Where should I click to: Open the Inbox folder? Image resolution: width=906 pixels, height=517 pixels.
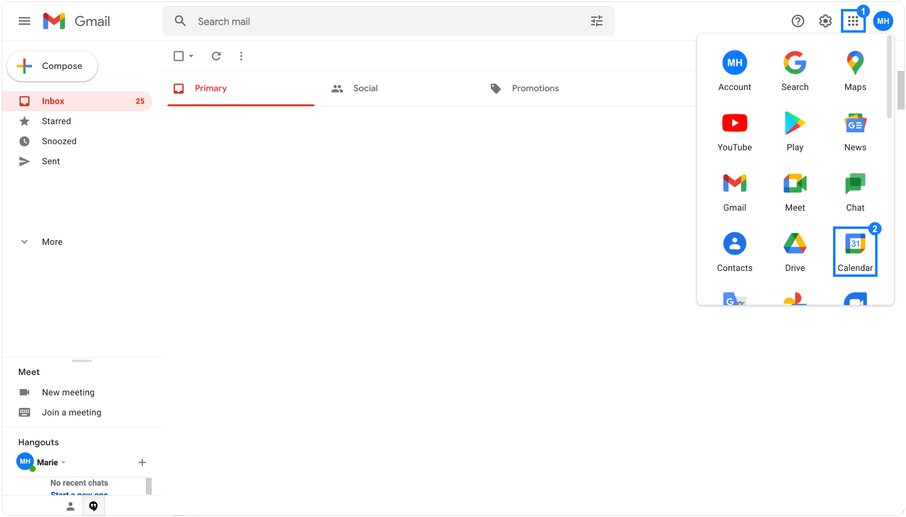(x=77, y=101)
